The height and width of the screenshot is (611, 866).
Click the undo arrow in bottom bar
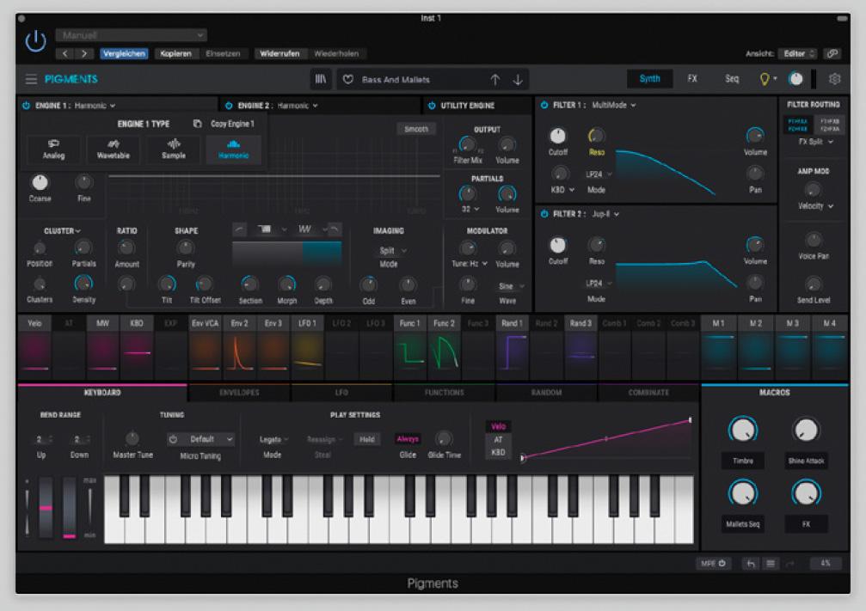(x=751, y=564)
